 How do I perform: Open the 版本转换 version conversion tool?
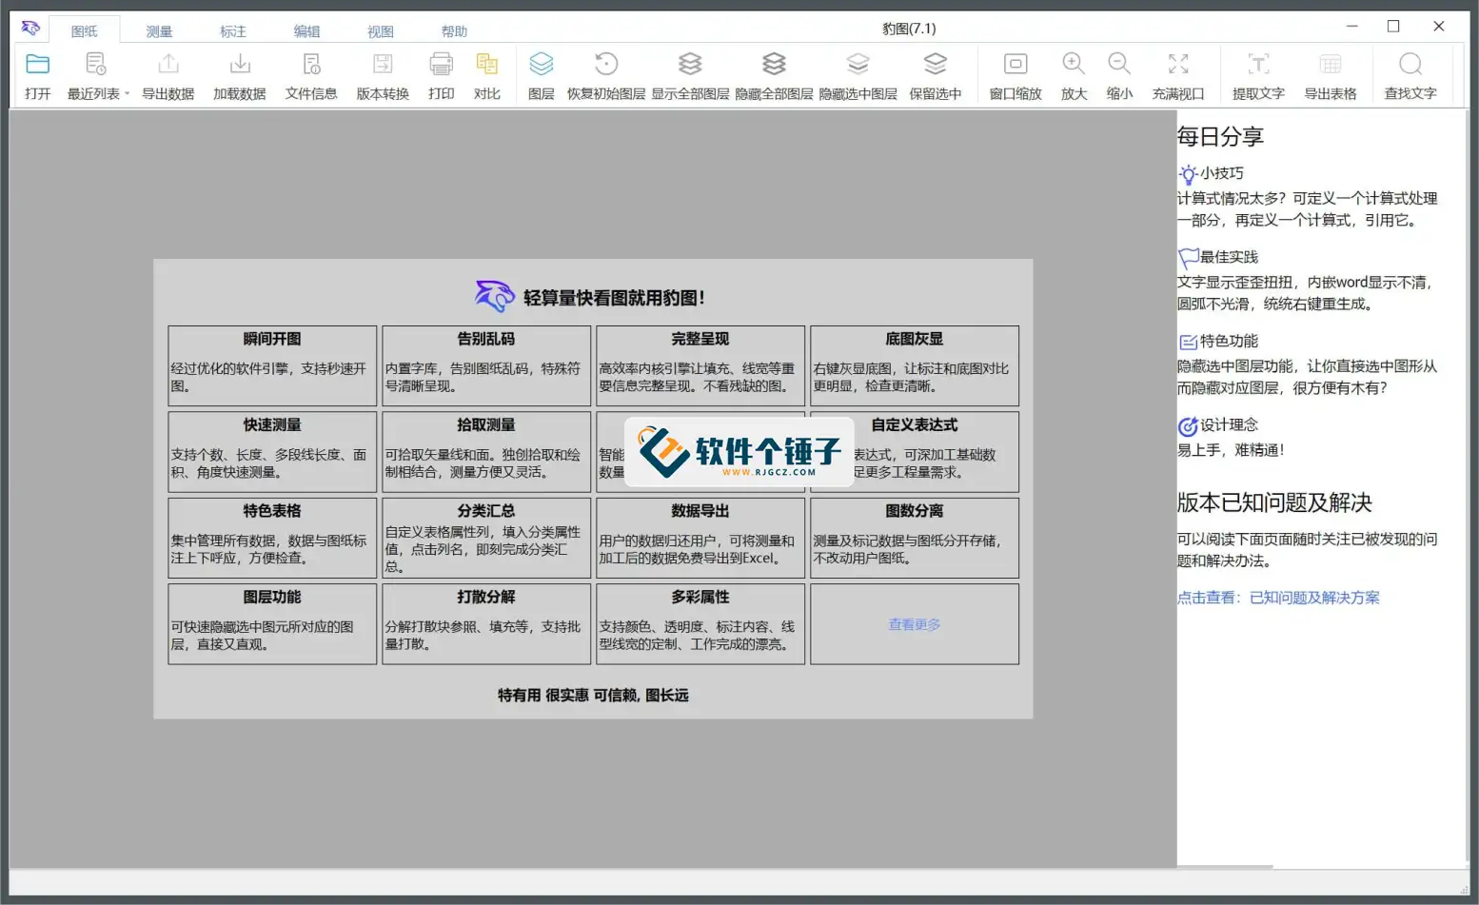click(x=381, y=74)
